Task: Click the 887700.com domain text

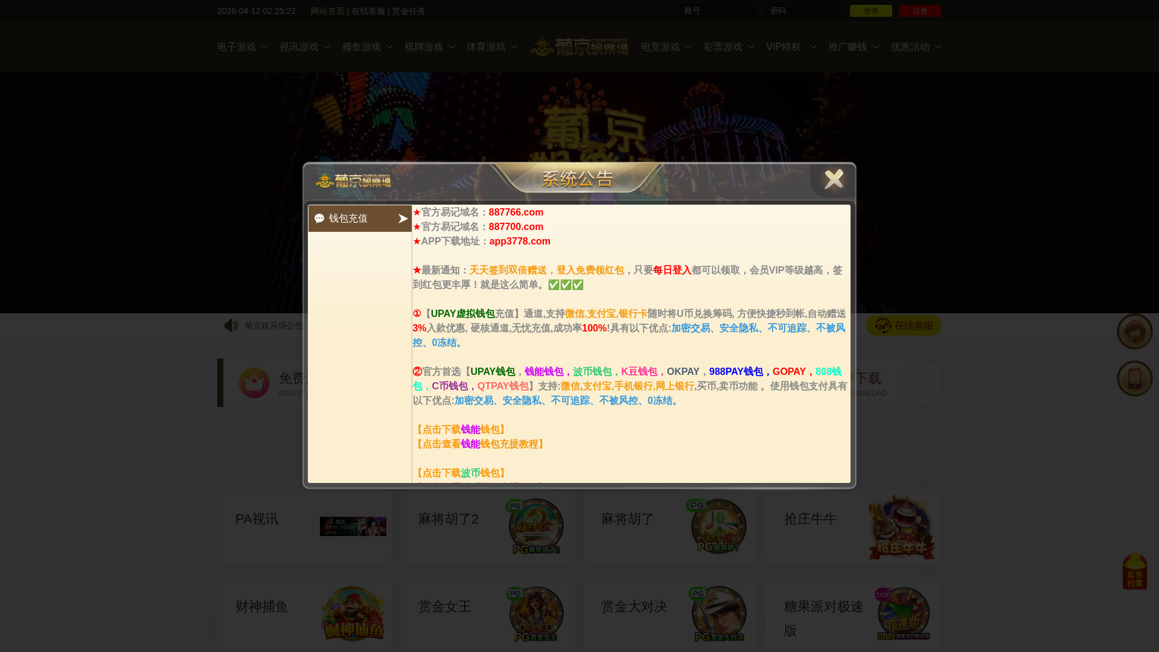Action: (516, 226)
